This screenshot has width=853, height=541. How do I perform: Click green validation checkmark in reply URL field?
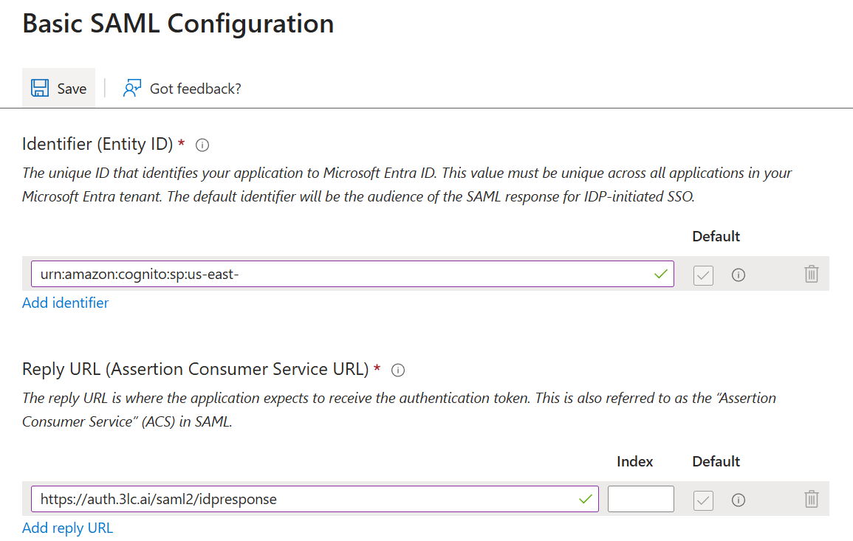[x=586, y=499]
